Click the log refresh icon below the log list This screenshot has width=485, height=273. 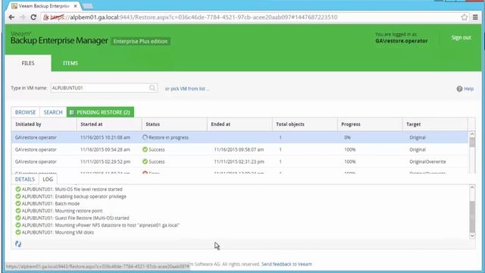pos(18,244)
